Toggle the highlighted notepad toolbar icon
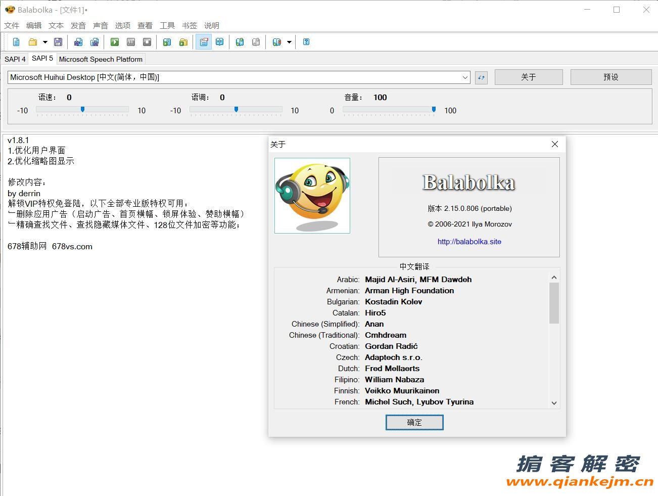The height and width of the screenshot is (496, 658). tap(204, 42)
